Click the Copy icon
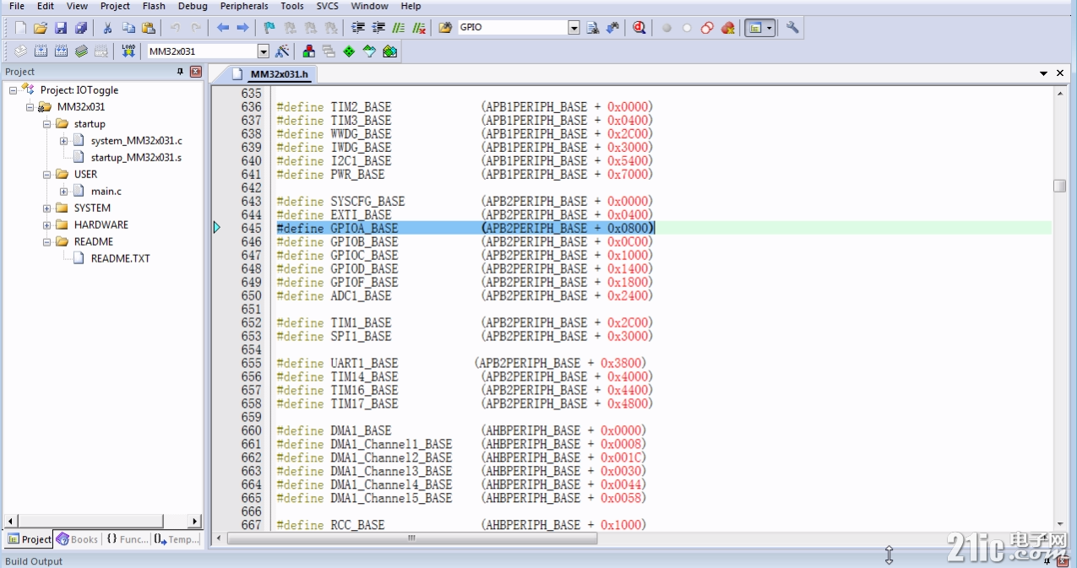The image size is (1077, 568). [x=128, y=28]
